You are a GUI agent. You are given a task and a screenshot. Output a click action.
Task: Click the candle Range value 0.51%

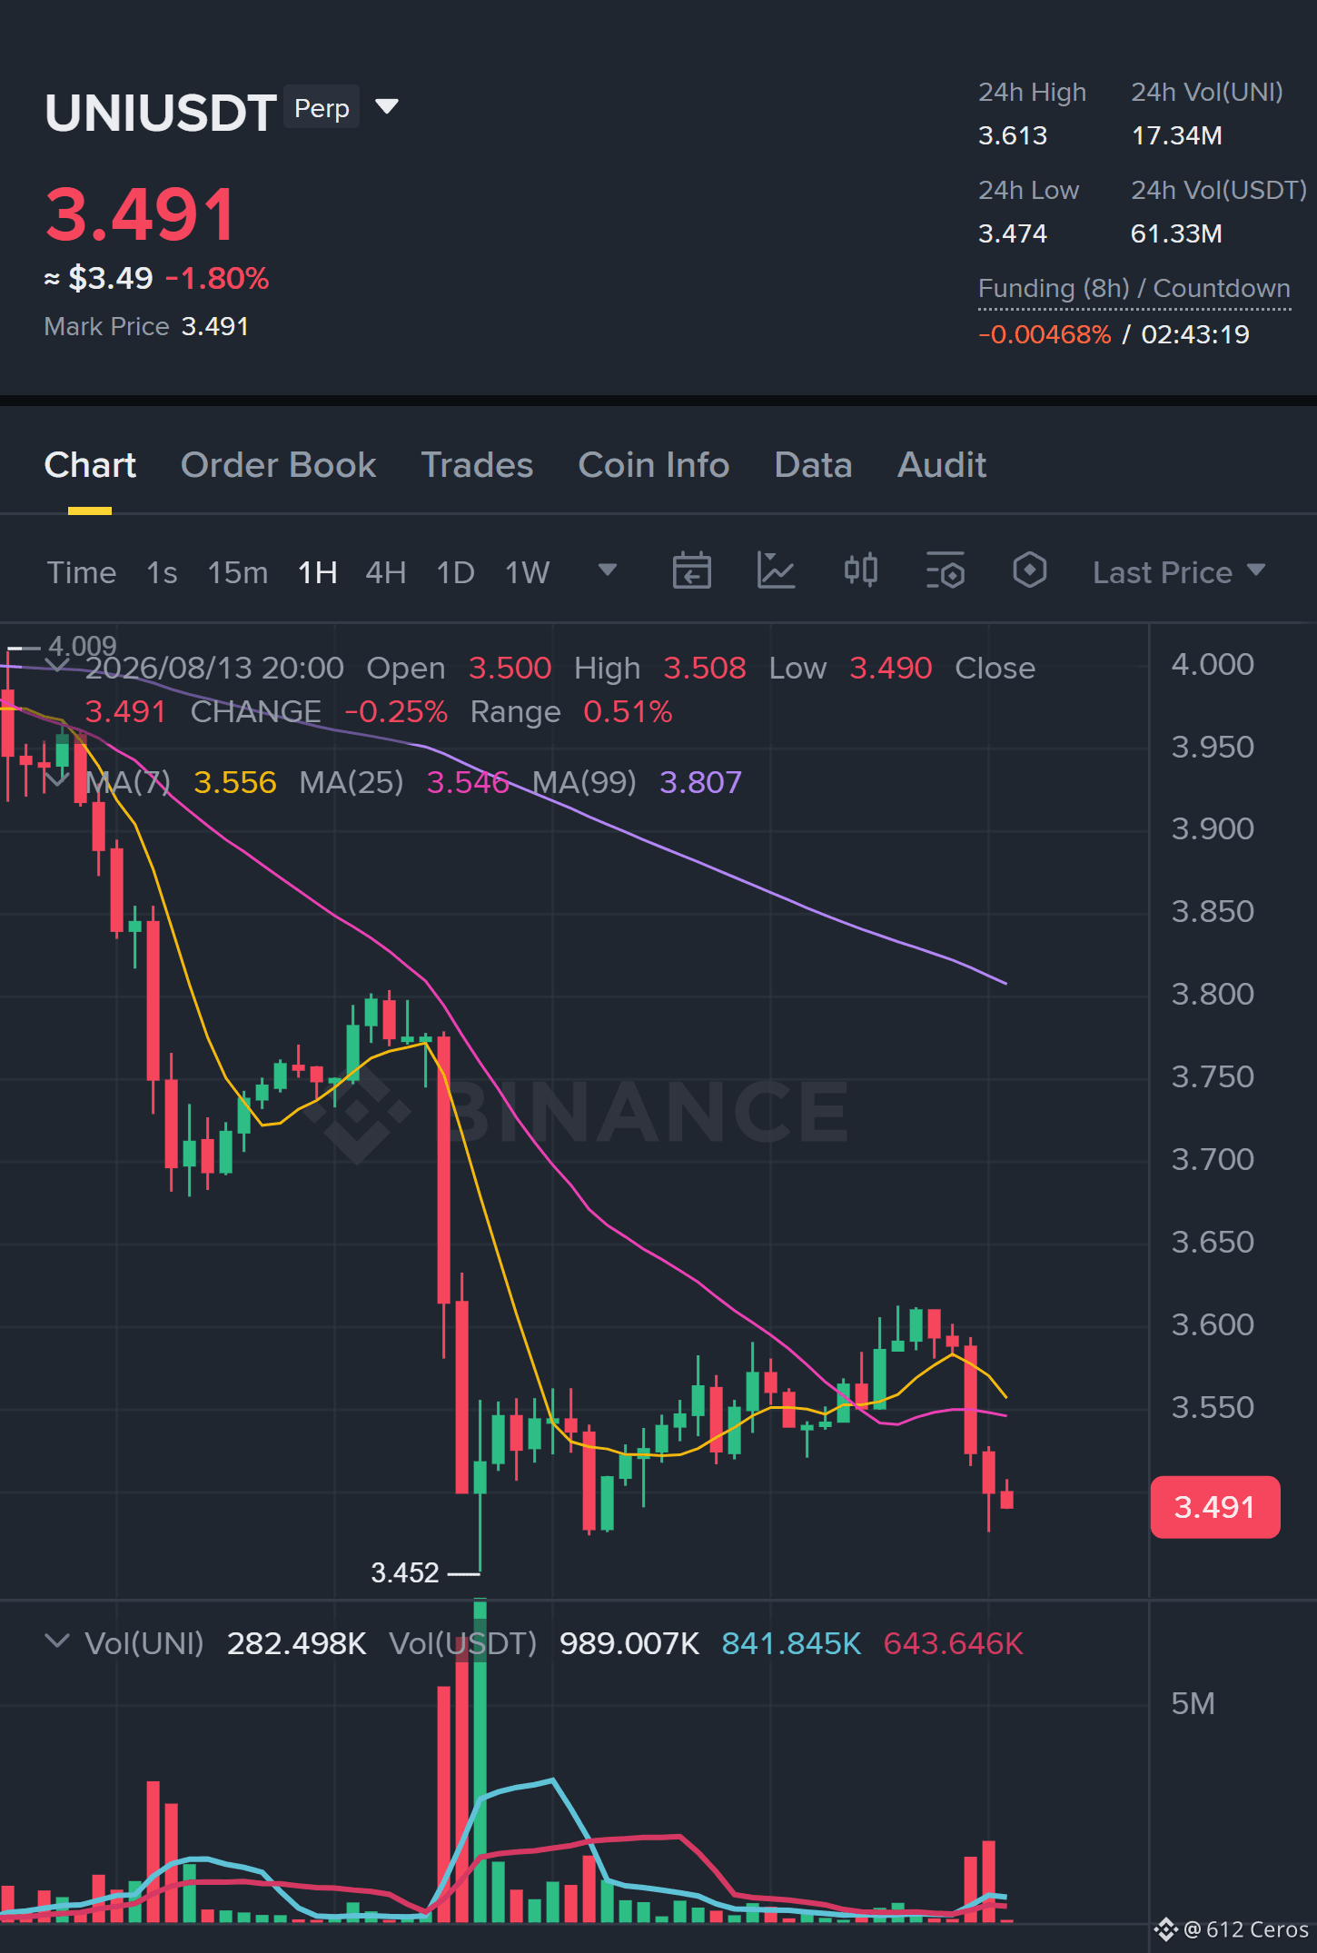point(628,711)
